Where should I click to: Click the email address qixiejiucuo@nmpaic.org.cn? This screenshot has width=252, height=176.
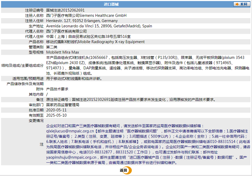click(x=70, y=131)
